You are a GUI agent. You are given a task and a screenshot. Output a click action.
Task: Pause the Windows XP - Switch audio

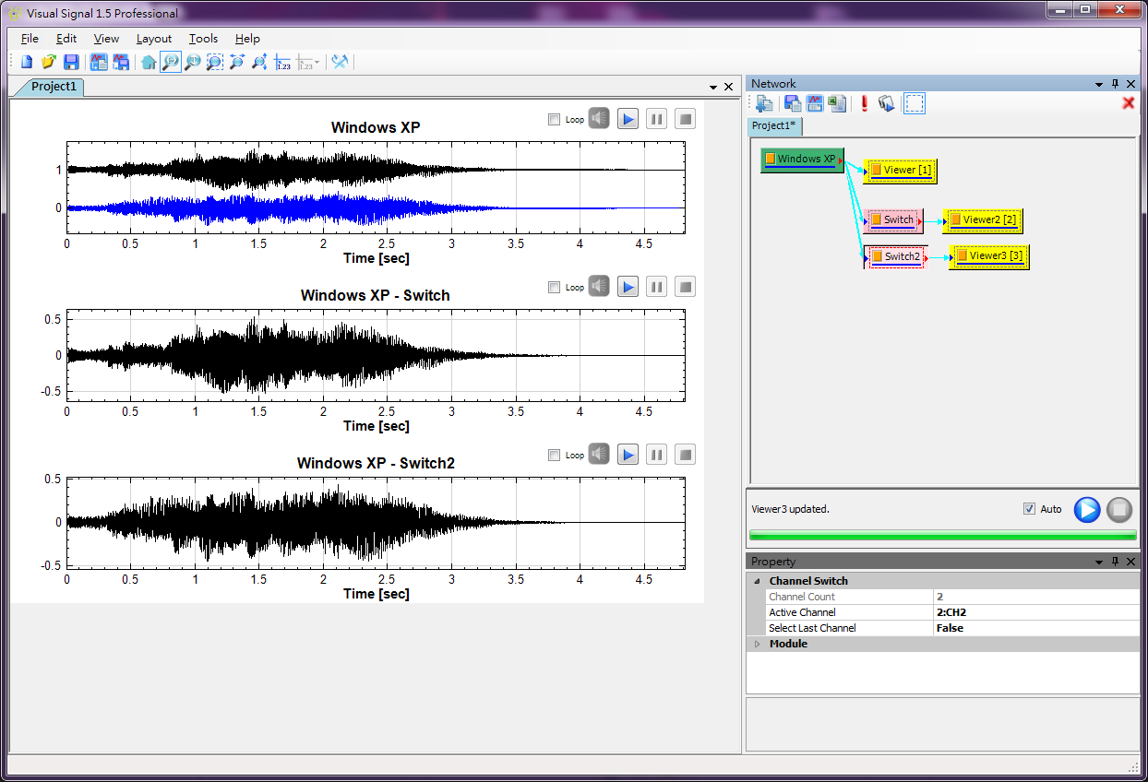pyautogui.click(x=656, y=287)
